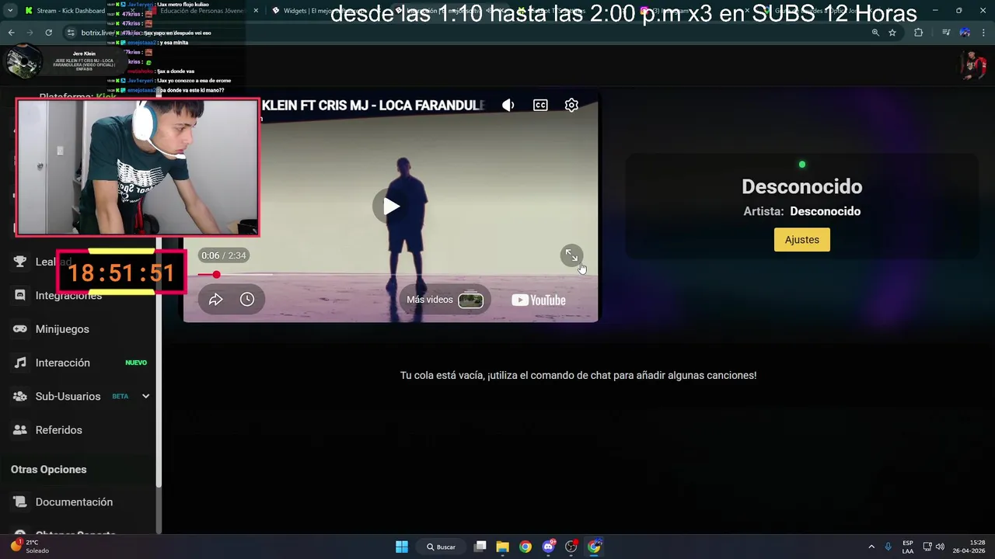Click the Interacción music note icon
The width and height of the screenshot is (995, 559).
(x=20, y=363)
